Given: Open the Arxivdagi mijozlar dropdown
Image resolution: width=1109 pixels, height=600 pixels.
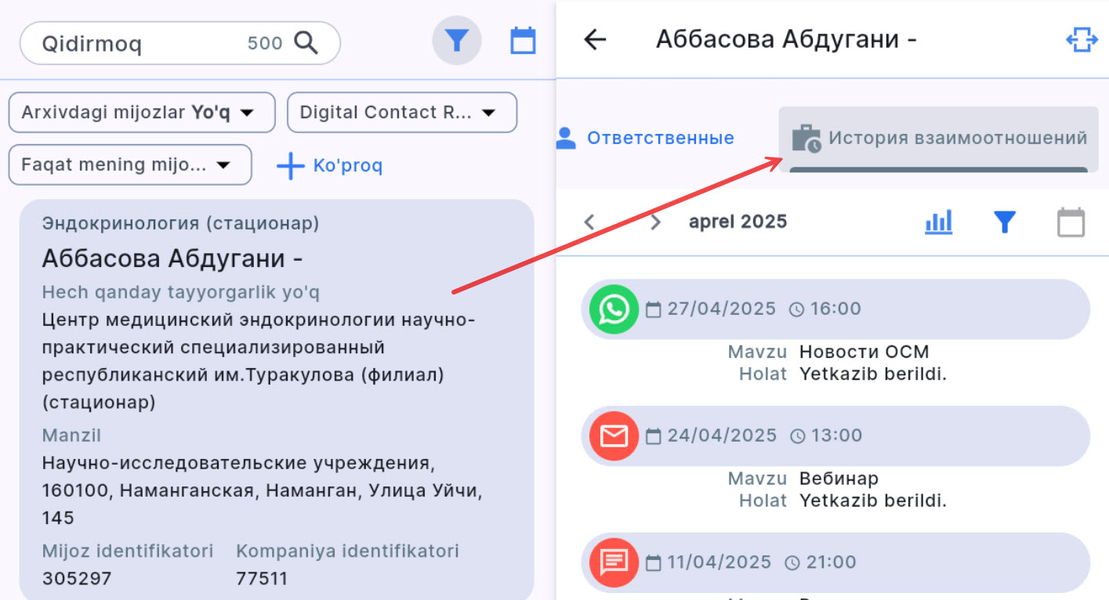Looking at the screenshot, I should 141,112.
